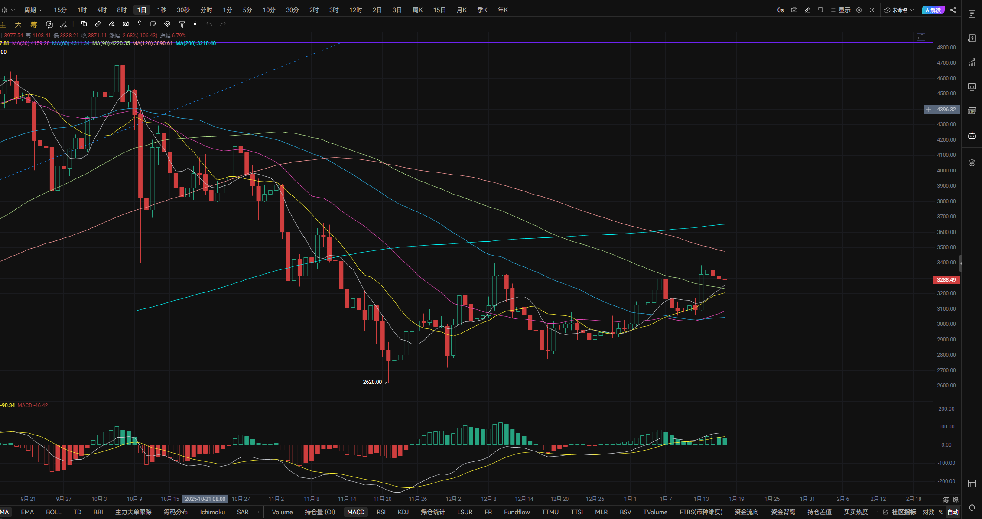Enter fullscreen chart mode

(872, 10)
